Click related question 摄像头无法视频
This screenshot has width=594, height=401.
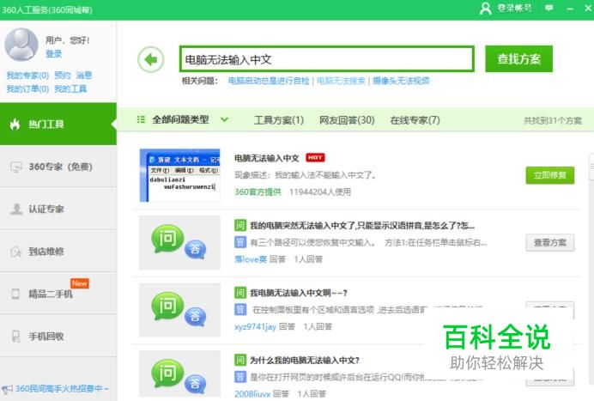pyautogui.click(x=401, y=81)
